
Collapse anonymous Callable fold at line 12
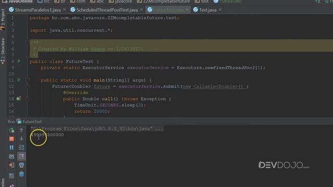pyautogui.click(x=28, y=86)
